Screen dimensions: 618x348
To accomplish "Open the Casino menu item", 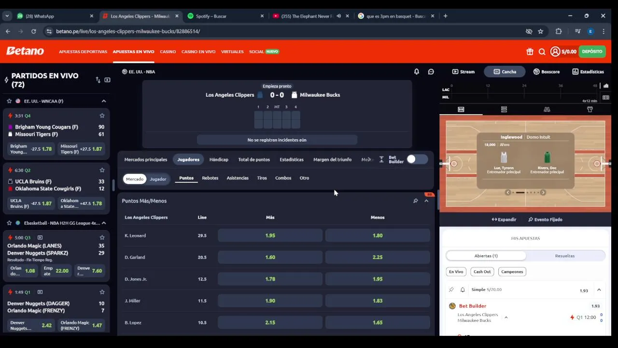I will point(168,52).
